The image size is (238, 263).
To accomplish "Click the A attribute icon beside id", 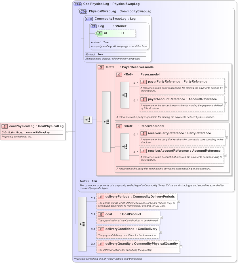I will click(x=99, y=33).
